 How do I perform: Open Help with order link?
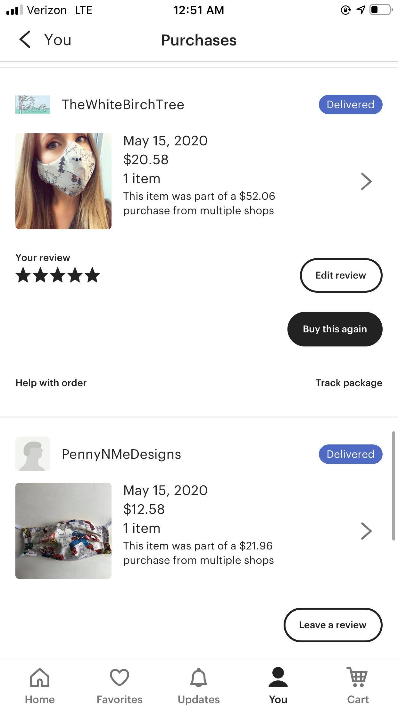pos(51,383)
